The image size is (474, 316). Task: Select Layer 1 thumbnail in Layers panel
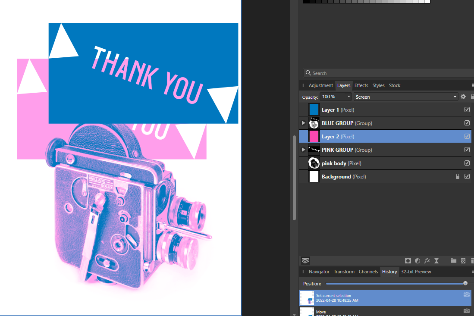[314, 110]
